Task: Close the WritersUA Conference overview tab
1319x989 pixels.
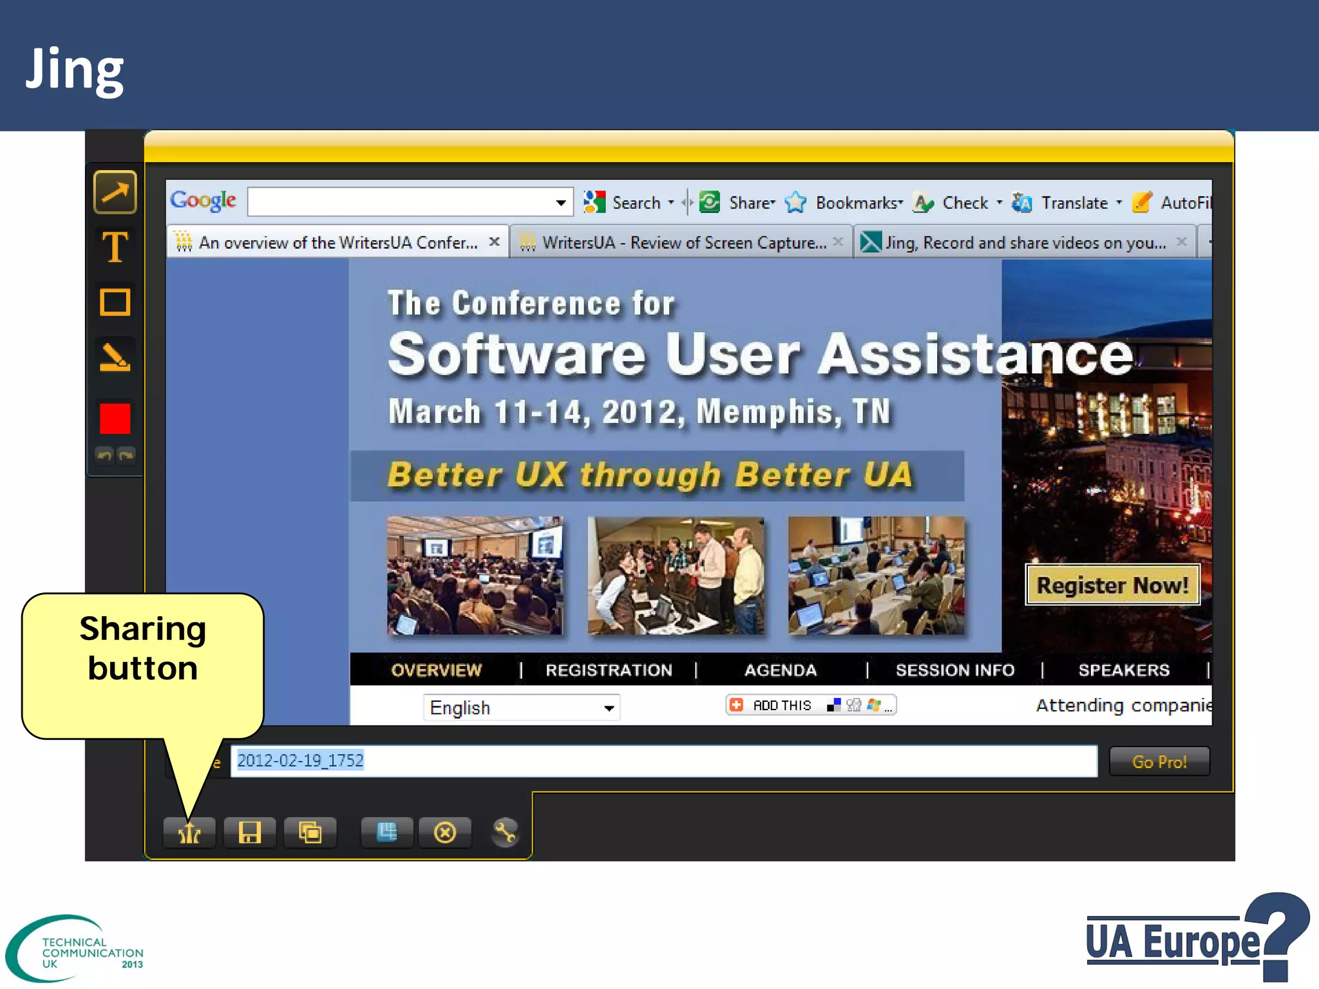Action: tap(494, 241)
